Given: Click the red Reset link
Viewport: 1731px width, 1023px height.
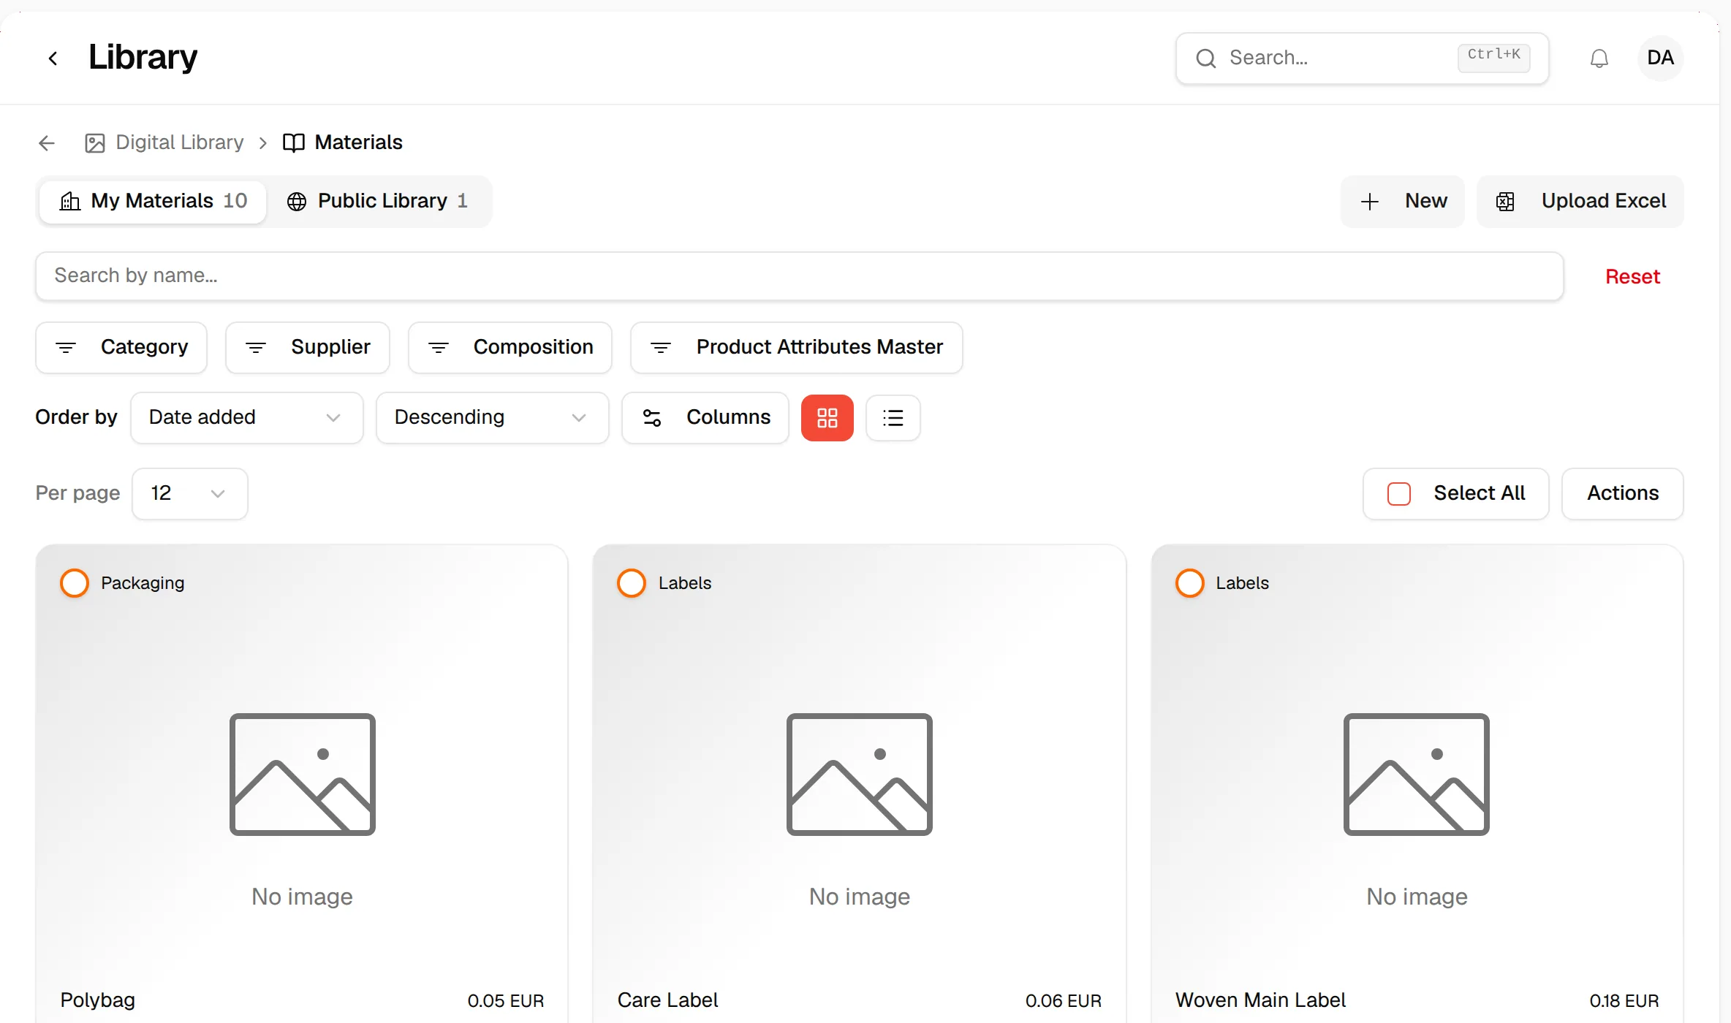Looking at the screenshot, I should (1632, 277).
